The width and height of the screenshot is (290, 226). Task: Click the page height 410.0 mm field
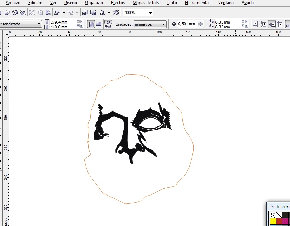point(63,27)
